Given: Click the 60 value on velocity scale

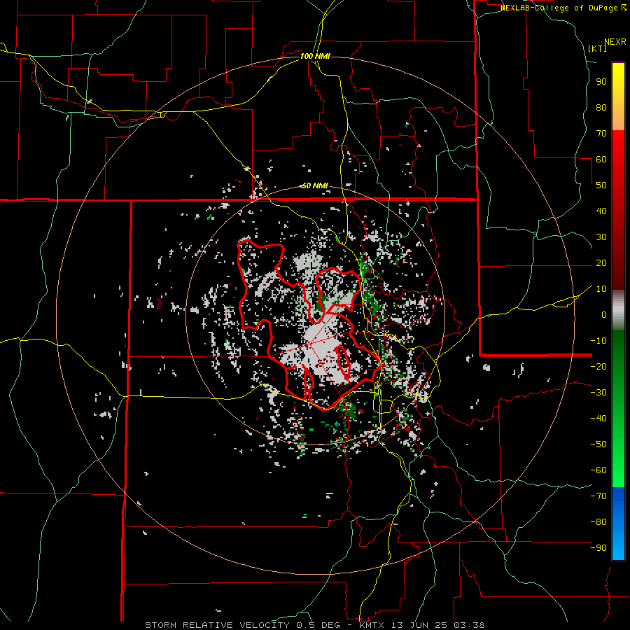Looking at the screenshot, I should coord(601,159).
